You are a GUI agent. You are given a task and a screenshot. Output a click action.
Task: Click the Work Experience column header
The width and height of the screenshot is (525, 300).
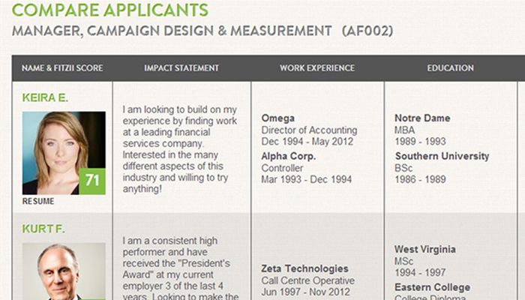[x=317, y=68]
